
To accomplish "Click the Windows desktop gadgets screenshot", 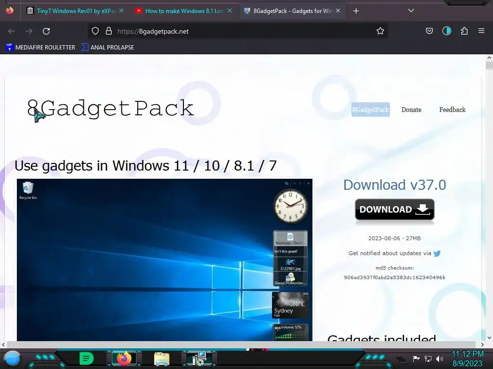I will pyautogui.click(x=165, y=260).
